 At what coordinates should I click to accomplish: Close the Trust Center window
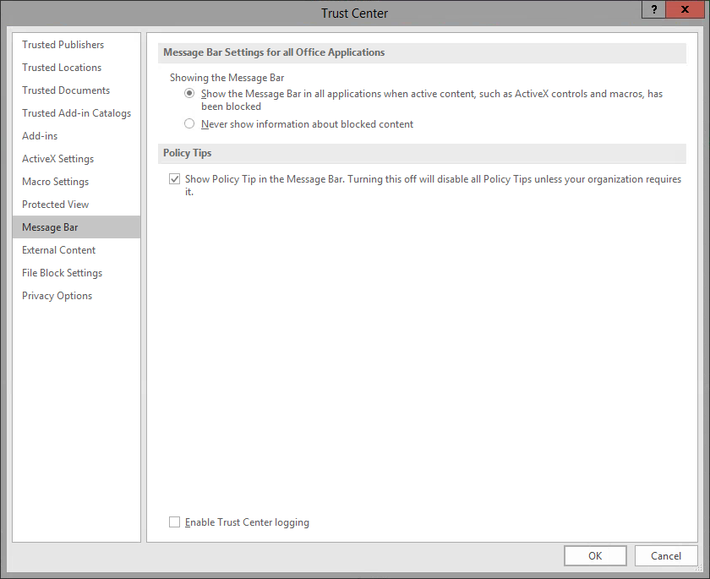coord(685,9)
